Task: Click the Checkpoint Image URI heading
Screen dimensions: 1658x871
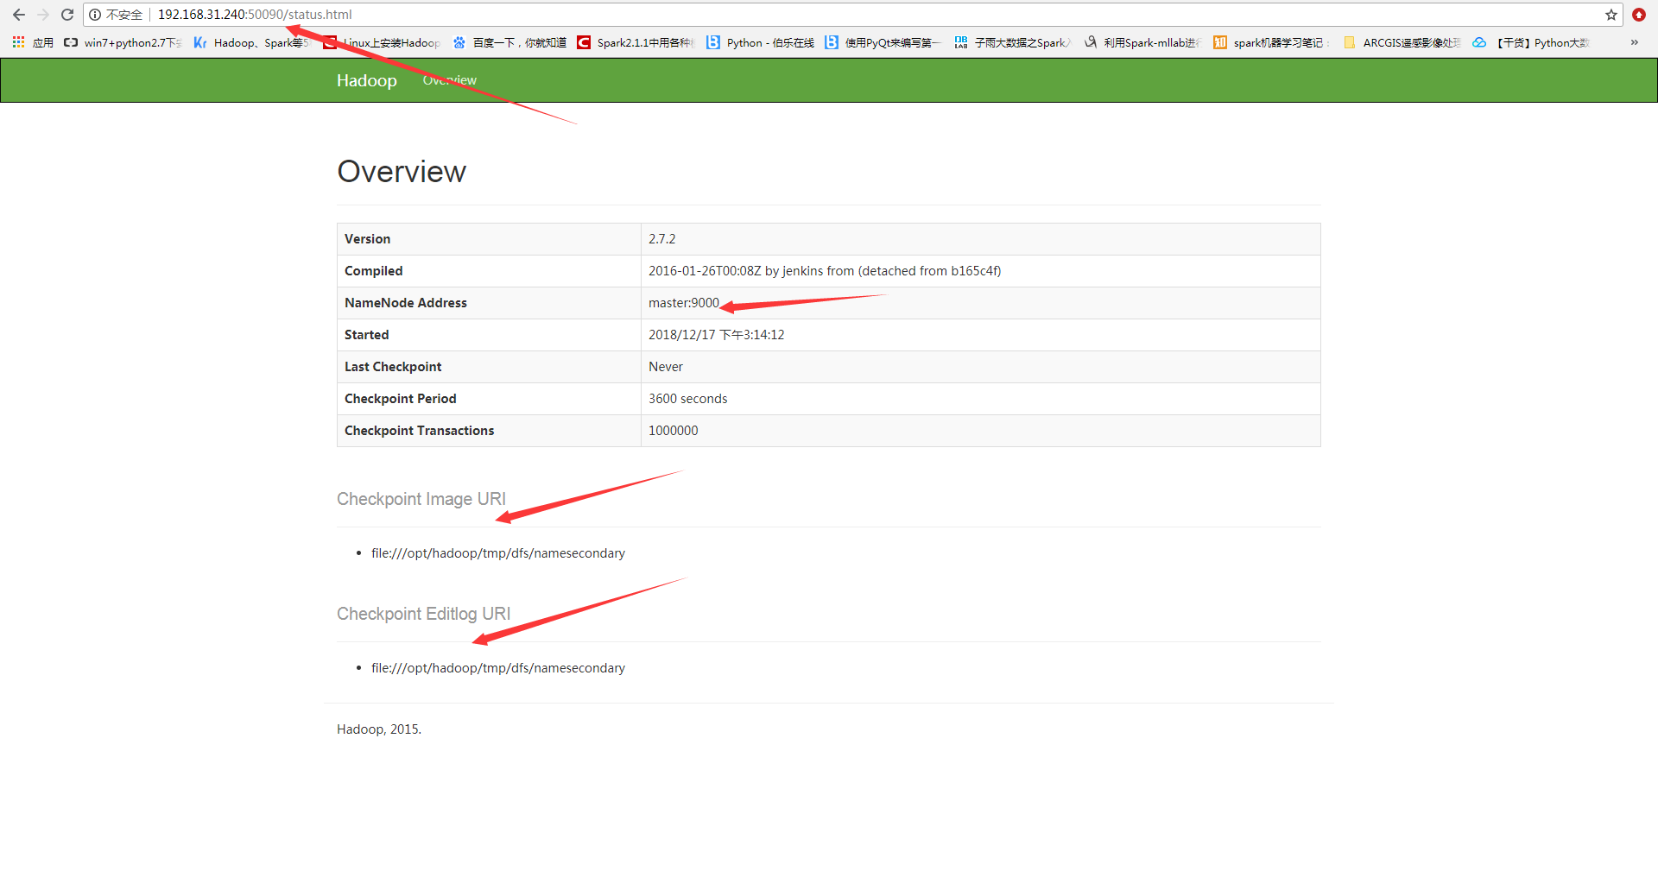Action: click(421, 499)
